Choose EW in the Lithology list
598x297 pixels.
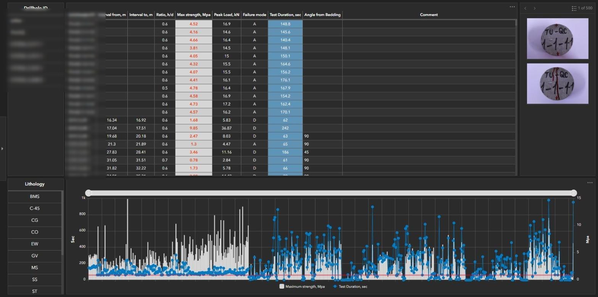[35, 244]
